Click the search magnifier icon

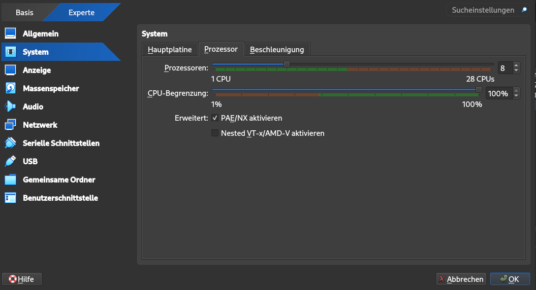(524, 10)
